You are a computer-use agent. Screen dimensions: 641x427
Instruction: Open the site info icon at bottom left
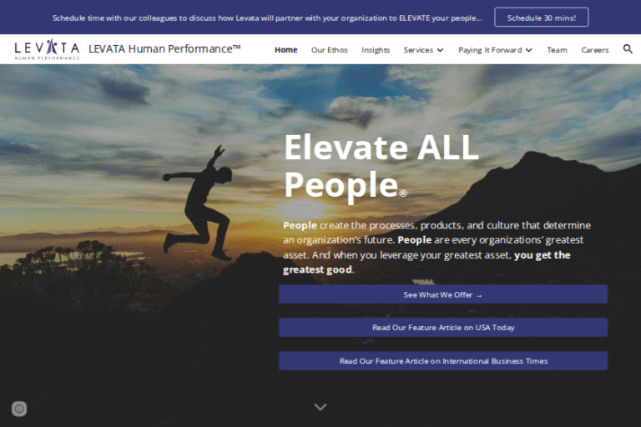19,408
